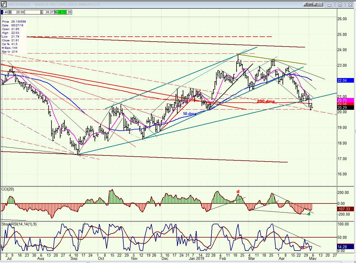Click the Low 20.27 quote field
Screen dimensions: 356x263
49,12
